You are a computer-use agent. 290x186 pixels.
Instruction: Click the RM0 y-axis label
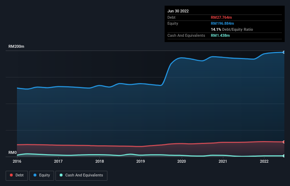click(x=13, y=153)
